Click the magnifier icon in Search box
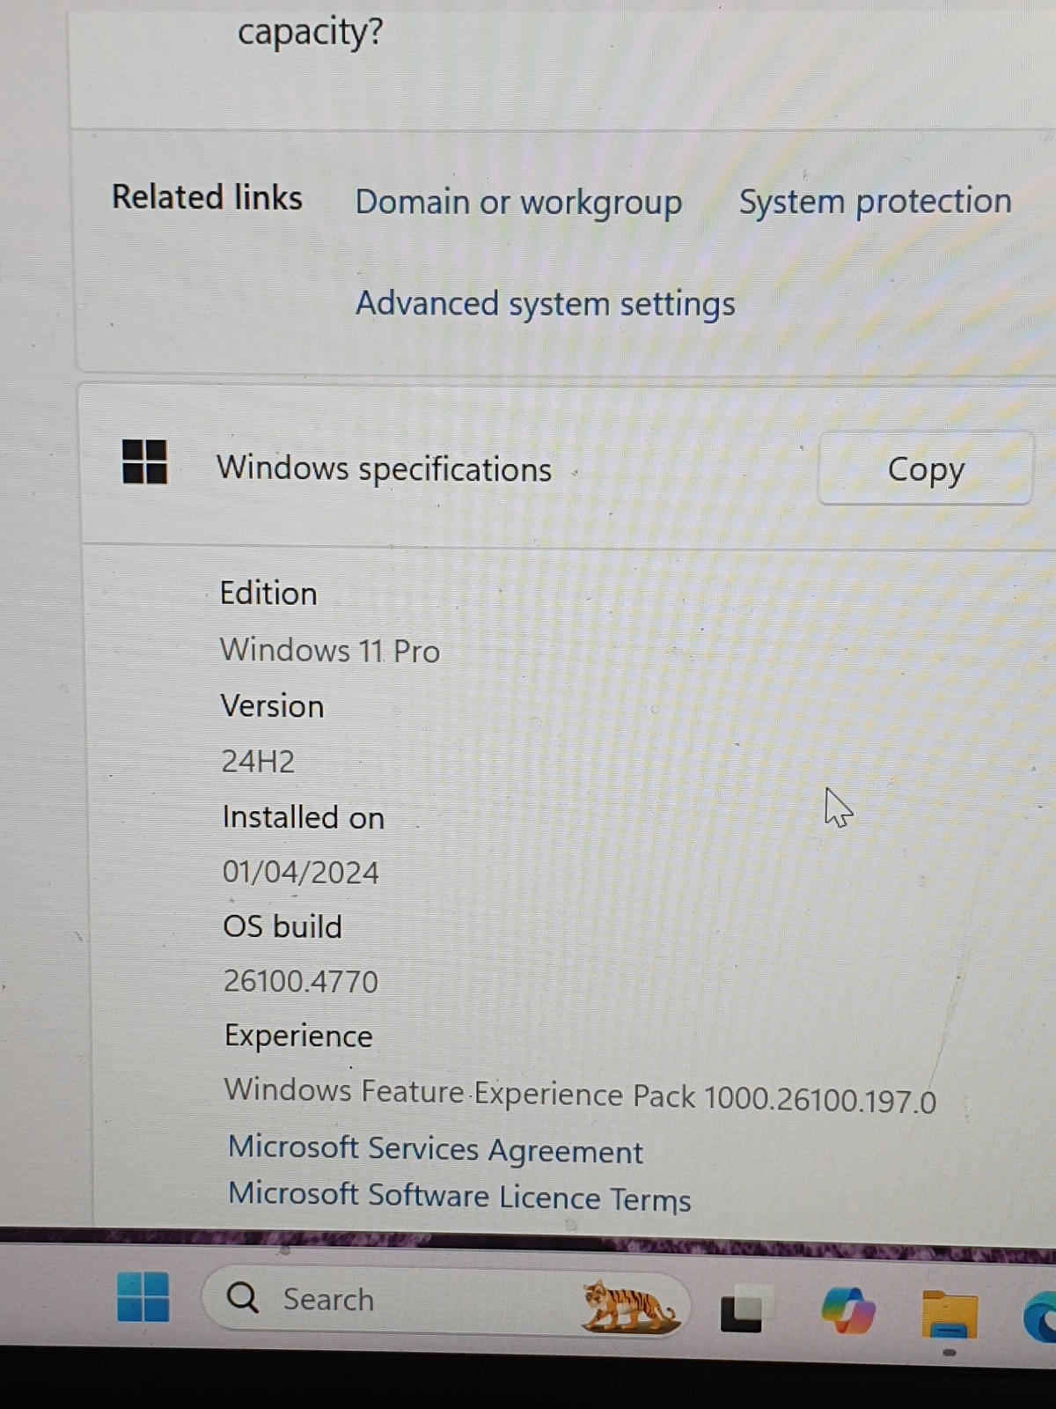This screenshot has height=1409, width=1056. point(242,1297)
